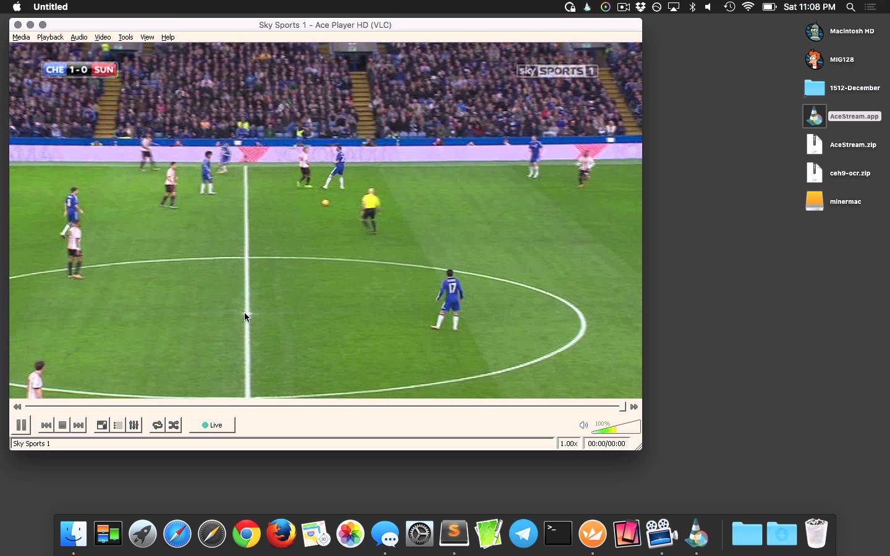890x556 pixels.
Task: Open the Media menu
Action: click(x=21, y=37)
